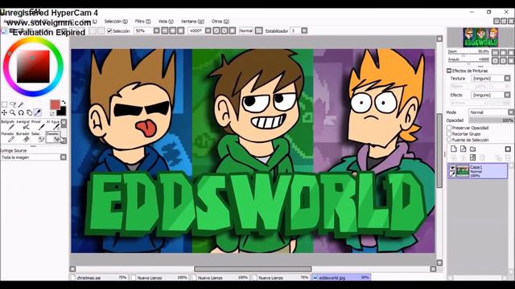Open the zoom 50% dropdown in toolbar
515x289 pixels.
point(157,31)
